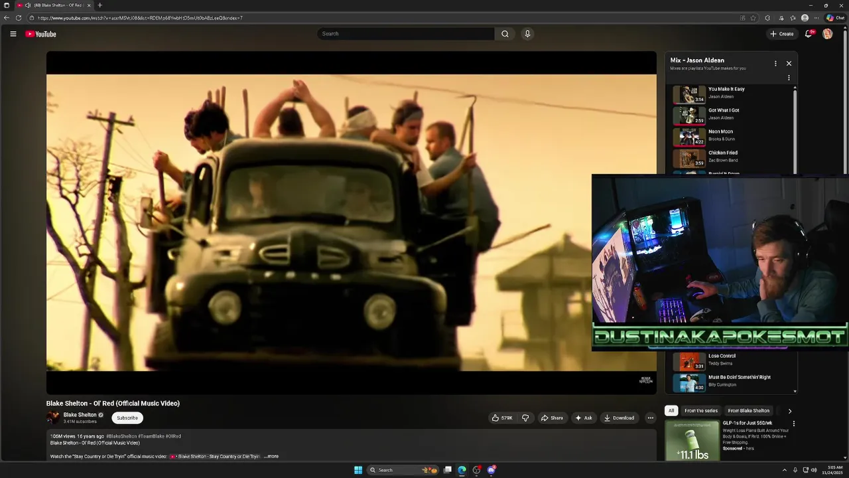Open #BlakeShelton hashtag link
This screenshot has width=849, height=478.
[x=121, y=436]
